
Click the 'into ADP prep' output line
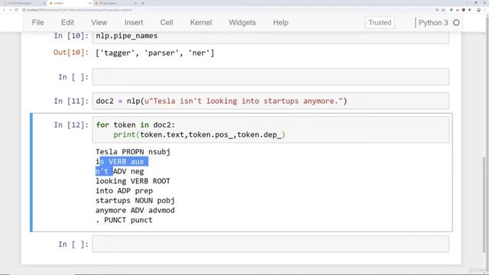click(124, 190)
